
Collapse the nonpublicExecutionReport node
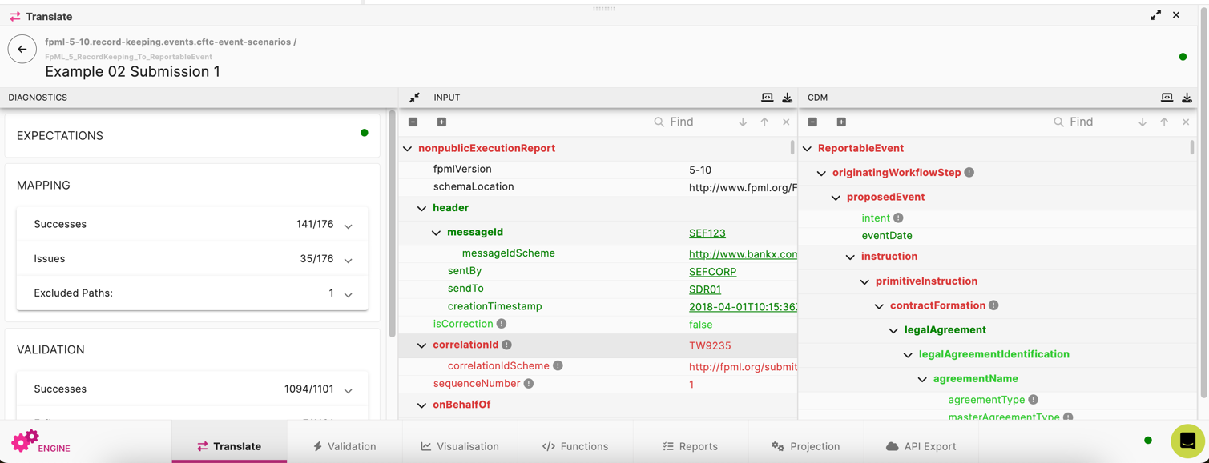(408, 149)
